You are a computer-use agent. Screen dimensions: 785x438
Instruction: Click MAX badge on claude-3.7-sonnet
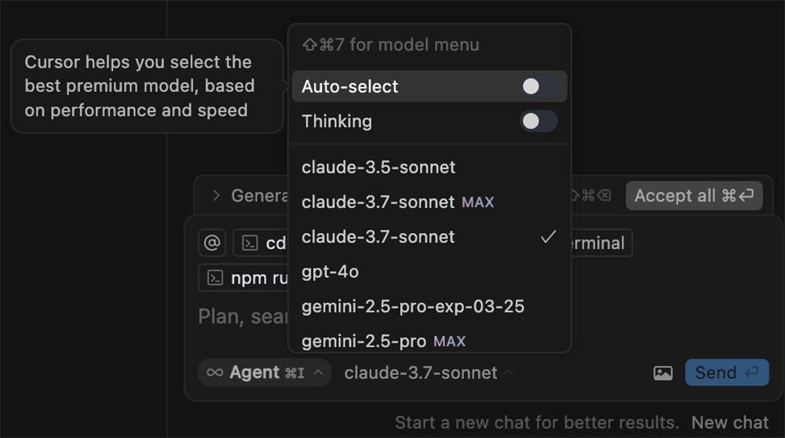point(478,203)
